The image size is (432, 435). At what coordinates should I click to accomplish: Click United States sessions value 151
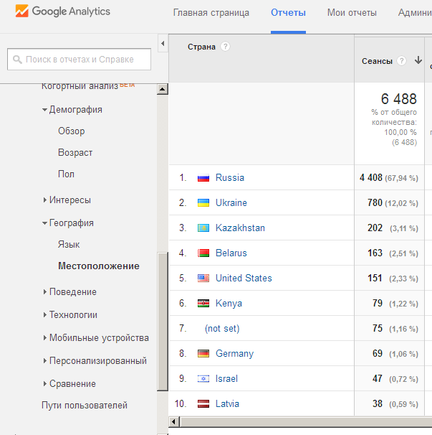point(375,278)
